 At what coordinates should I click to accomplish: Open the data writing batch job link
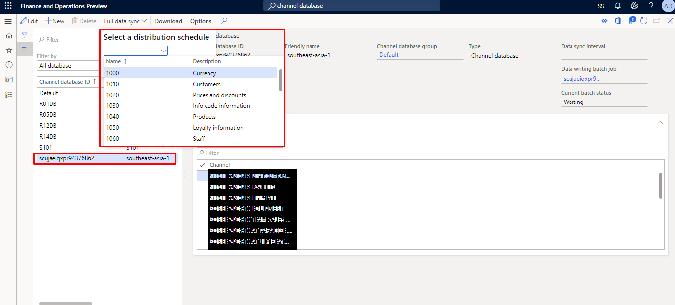pyautogui.click(x=582, y=78)
